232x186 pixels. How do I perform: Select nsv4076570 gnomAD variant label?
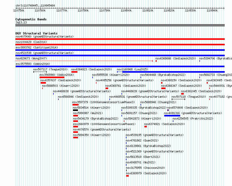click(102, 129)
